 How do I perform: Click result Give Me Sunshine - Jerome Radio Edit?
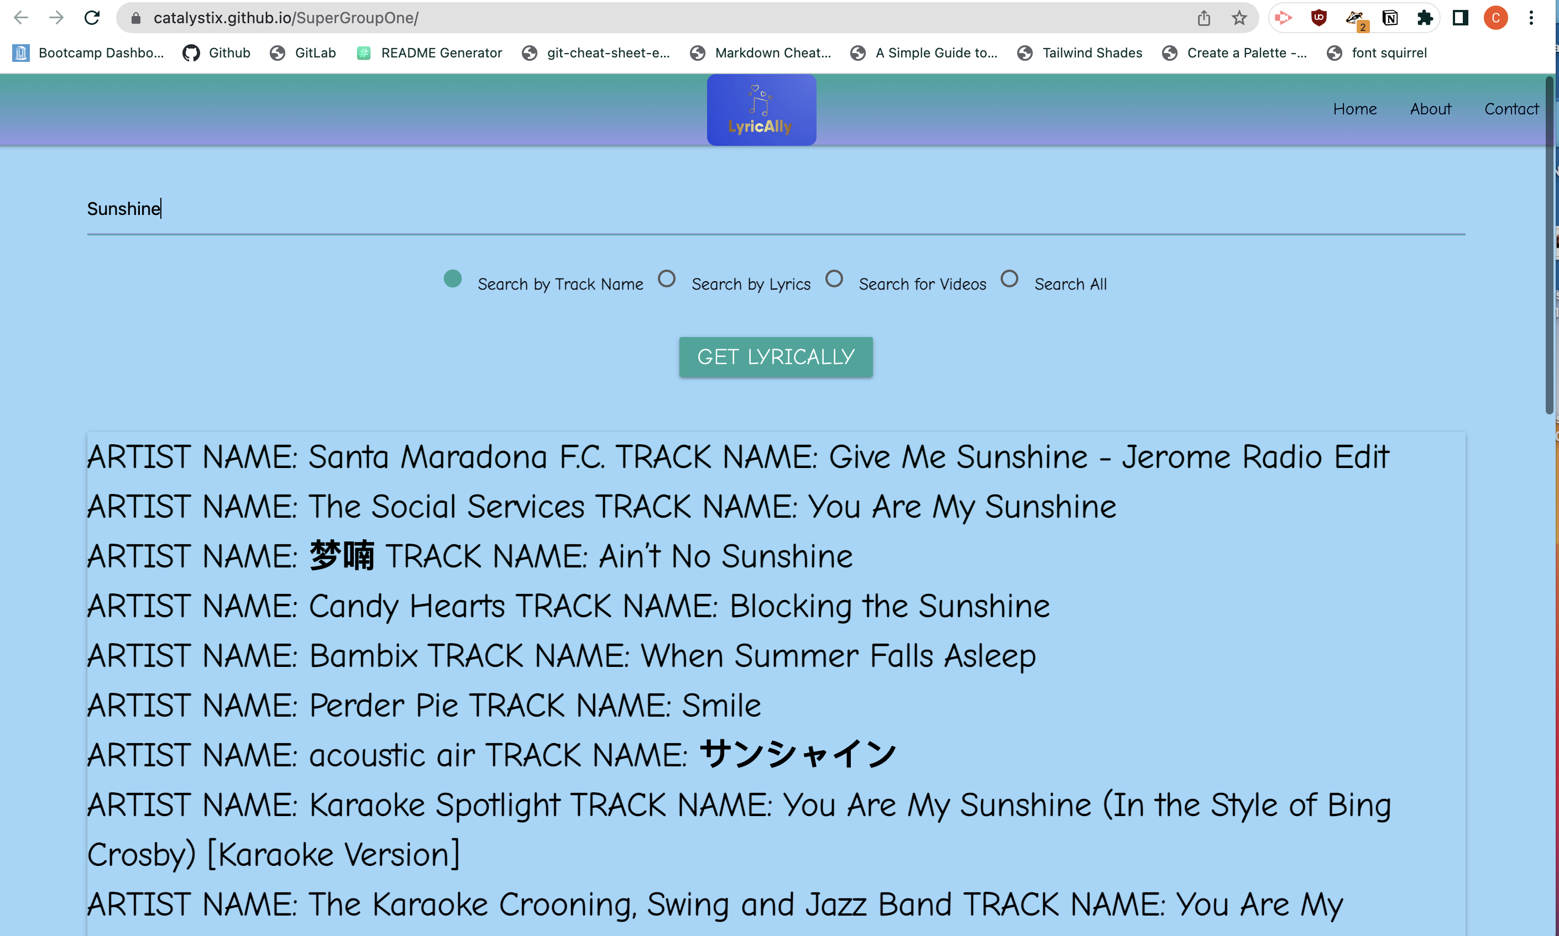point(737,456)
